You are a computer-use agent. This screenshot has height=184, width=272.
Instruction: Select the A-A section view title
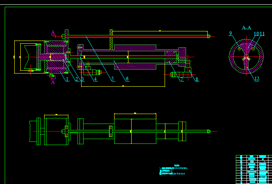(247, 28)
